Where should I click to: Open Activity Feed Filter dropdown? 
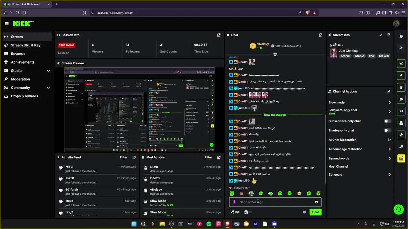tap(123, 157)
